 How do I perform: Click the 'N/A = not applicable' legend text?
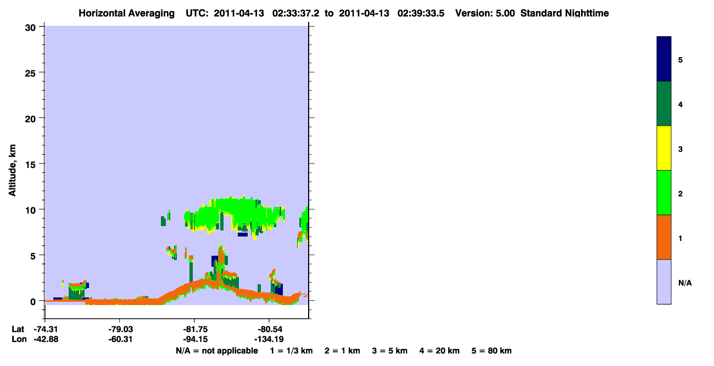[x=216, y=351]
